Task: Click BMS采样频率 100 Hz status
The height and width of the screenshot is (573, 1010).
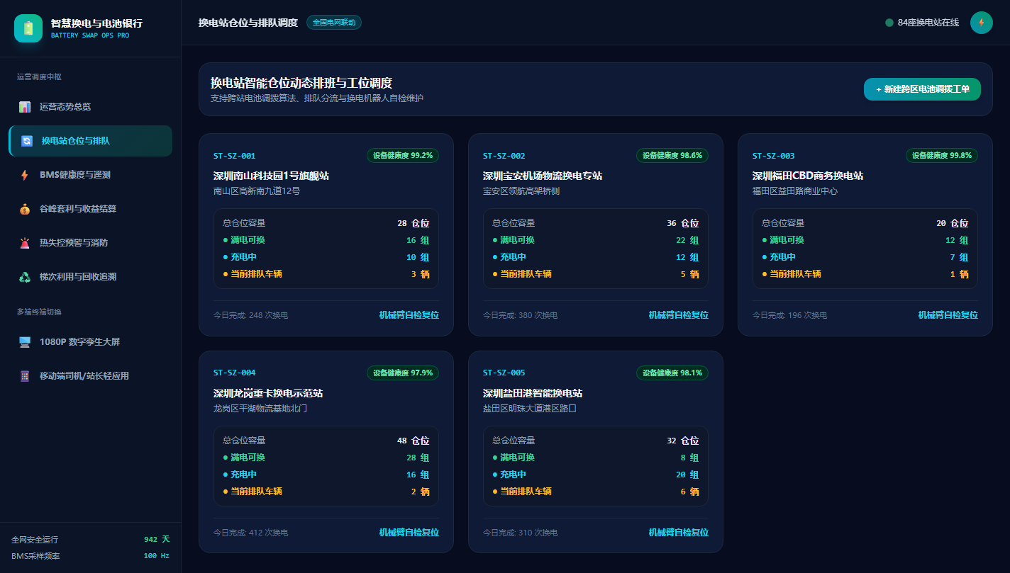Action: click(x=90, y=556)
